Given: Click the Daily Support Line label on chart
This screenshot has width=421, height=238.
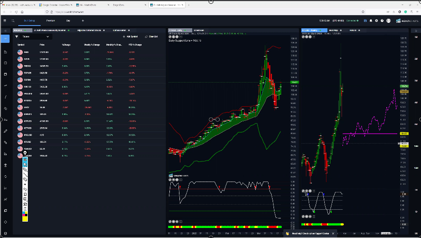Looking at the screenshot, I should point(185,41).
